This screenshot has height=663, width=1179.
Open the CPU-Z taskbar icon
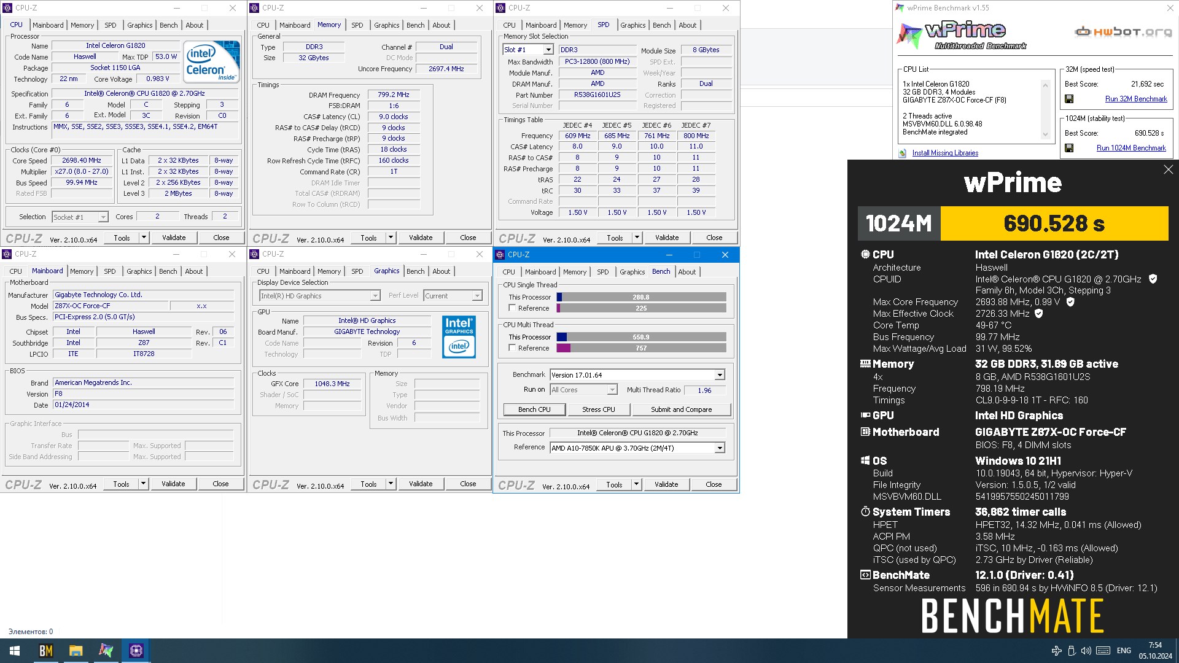136,651
